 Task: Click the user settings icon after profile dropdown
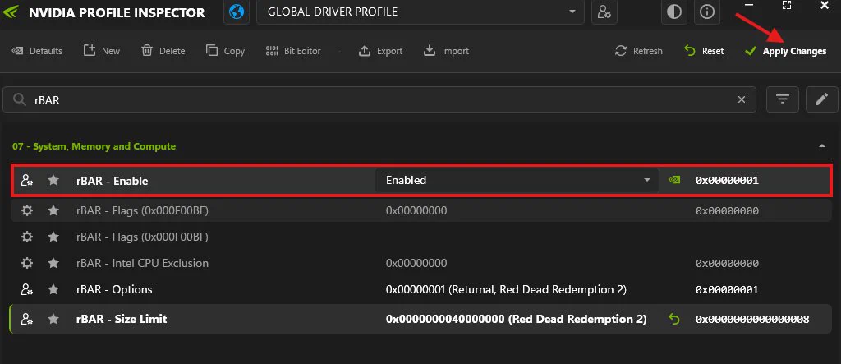coord(604,12)
